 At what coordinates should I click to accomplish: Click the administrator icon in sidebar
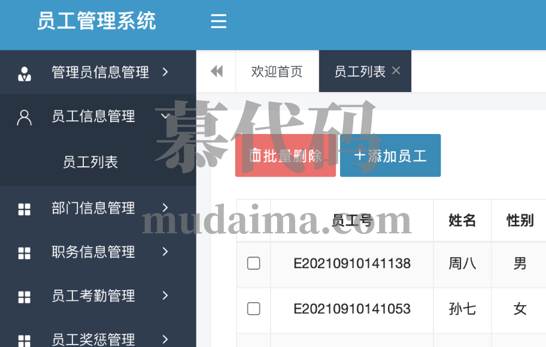[x=25, y=73]
